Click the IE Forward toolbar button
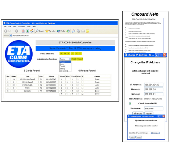 17,31
